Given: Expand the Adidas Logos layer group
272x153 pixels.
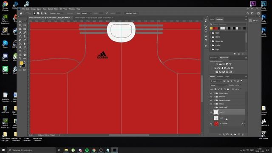Looking at the screenshot, I should click(x=214, y=93).
